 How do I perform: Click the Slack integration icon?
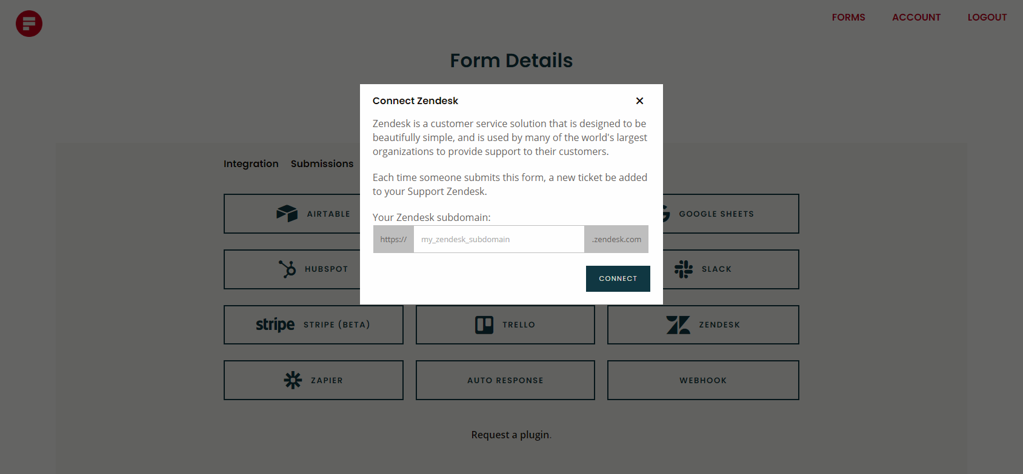pyautogui.click(x=684, y=269)
